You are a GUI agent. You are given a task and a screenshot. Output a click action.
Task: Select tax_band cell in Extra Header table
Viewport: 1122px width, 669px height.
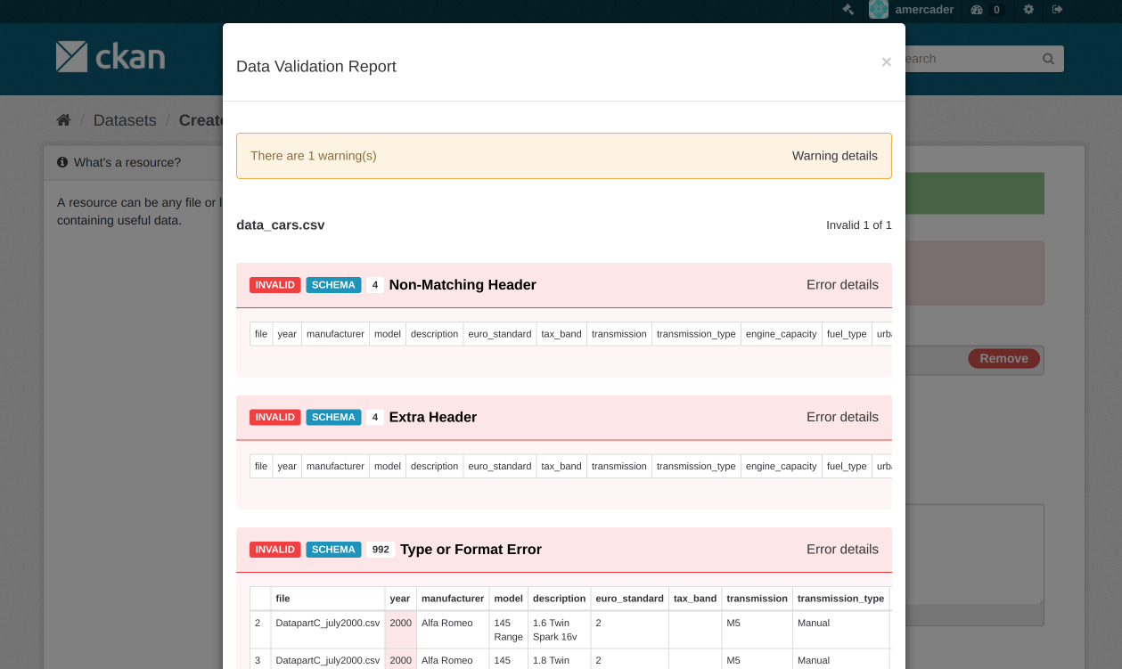pyautogui.click(x=561, y=466)
